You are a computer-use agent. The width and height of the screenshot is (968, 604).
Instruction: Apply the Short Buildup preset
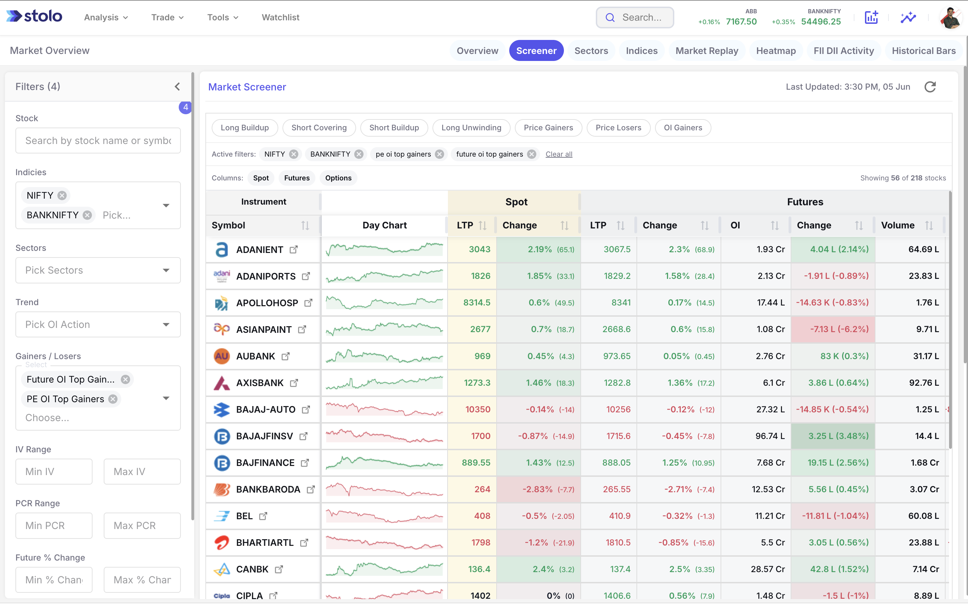pos(394,128)
